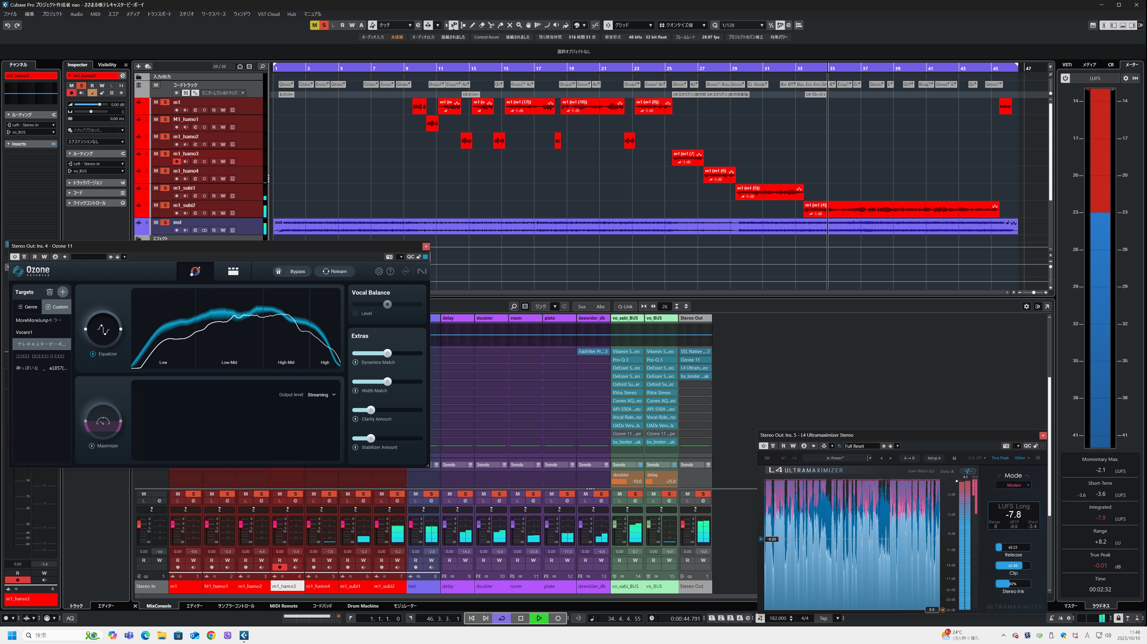Select the Draw pencil tool
This screenshot has width=1147, height=644.
click(472, 25)
